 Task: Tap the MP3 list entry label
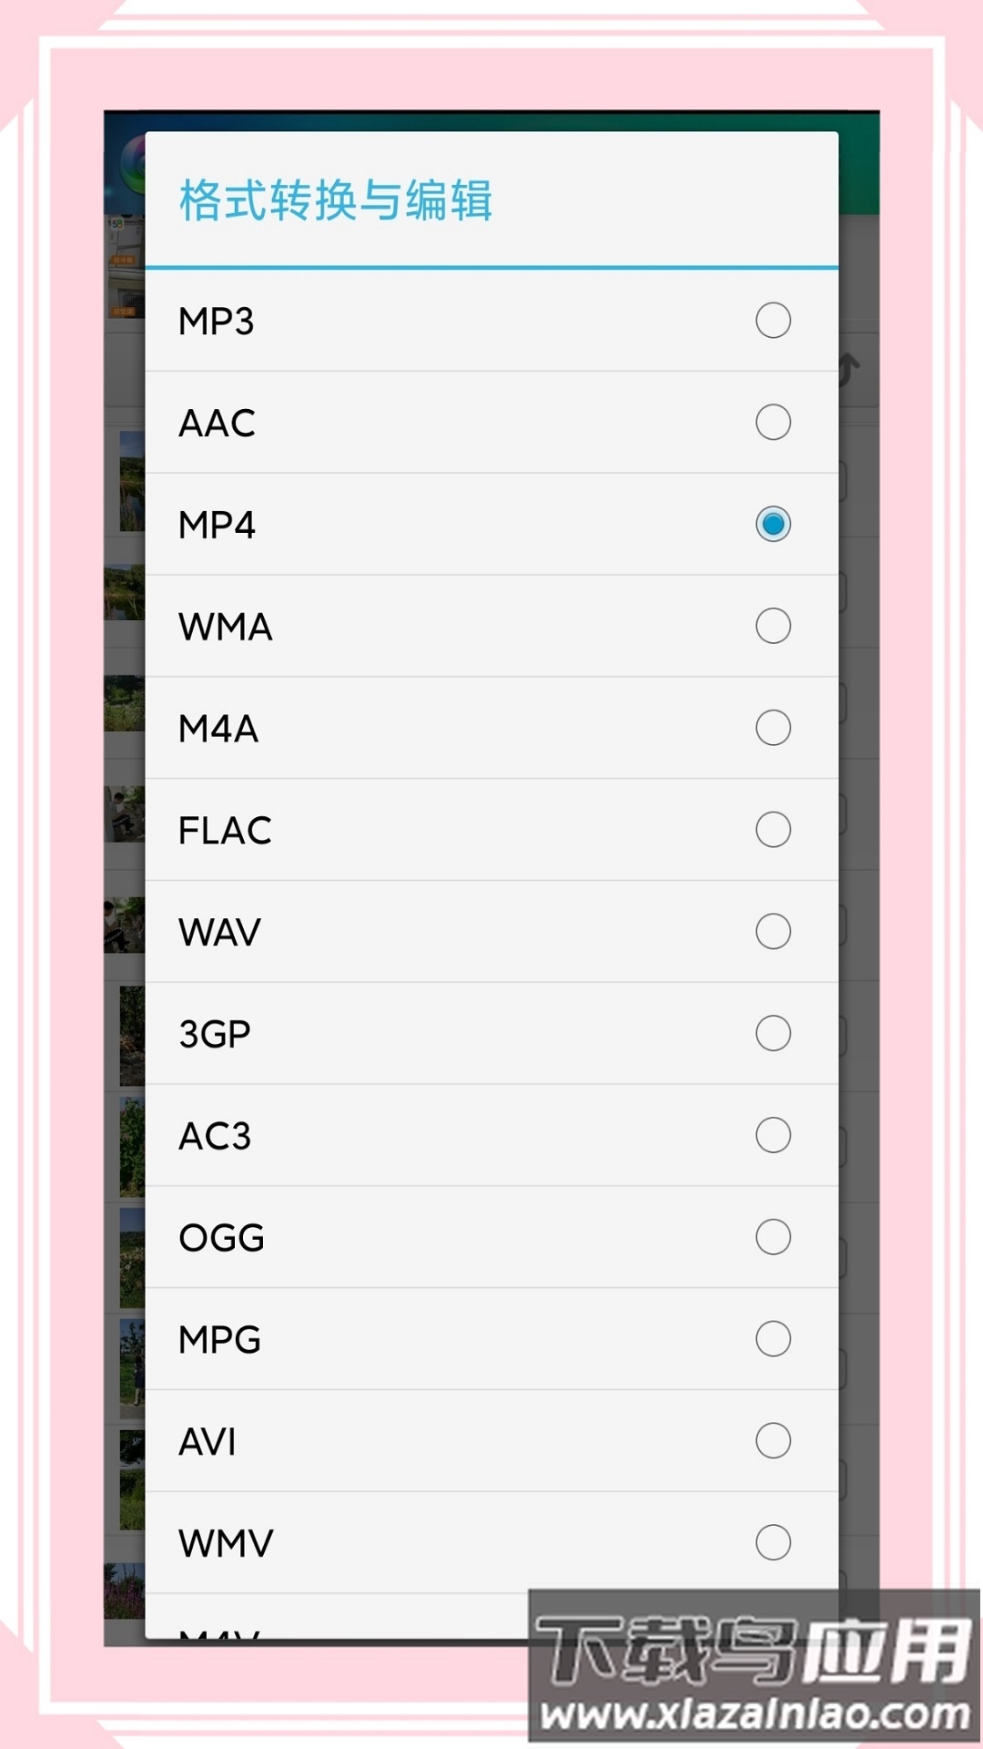coord(217,322)
